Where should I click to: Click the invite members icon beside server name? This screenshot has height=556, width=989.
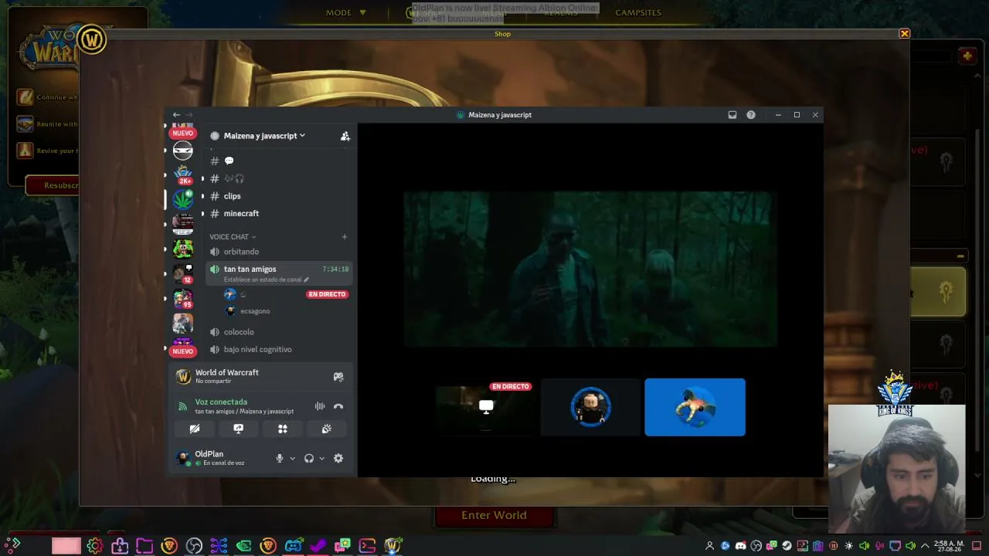tap(345, 136)
